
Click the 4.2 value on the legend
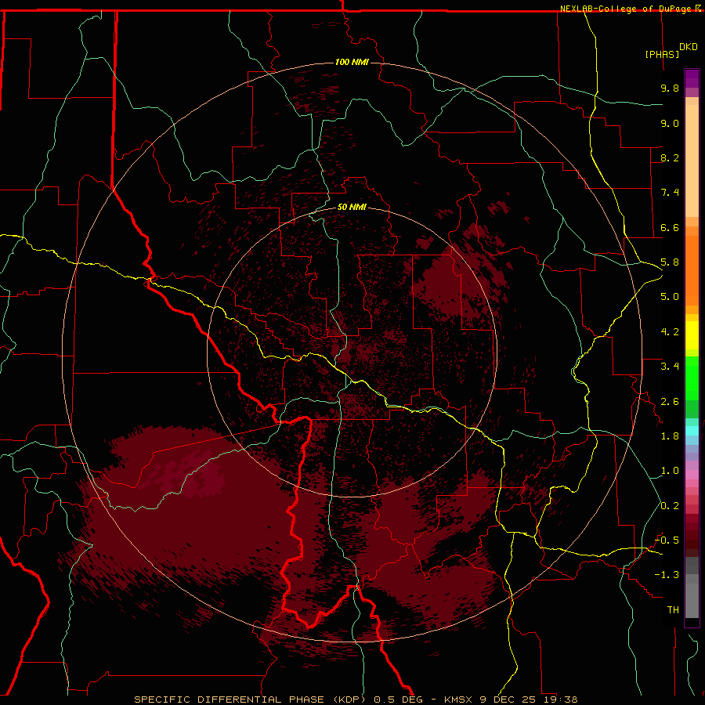[x=670, y=332]
